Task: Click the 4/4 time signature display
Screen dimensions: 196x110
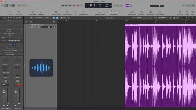Action: [107, 5]
